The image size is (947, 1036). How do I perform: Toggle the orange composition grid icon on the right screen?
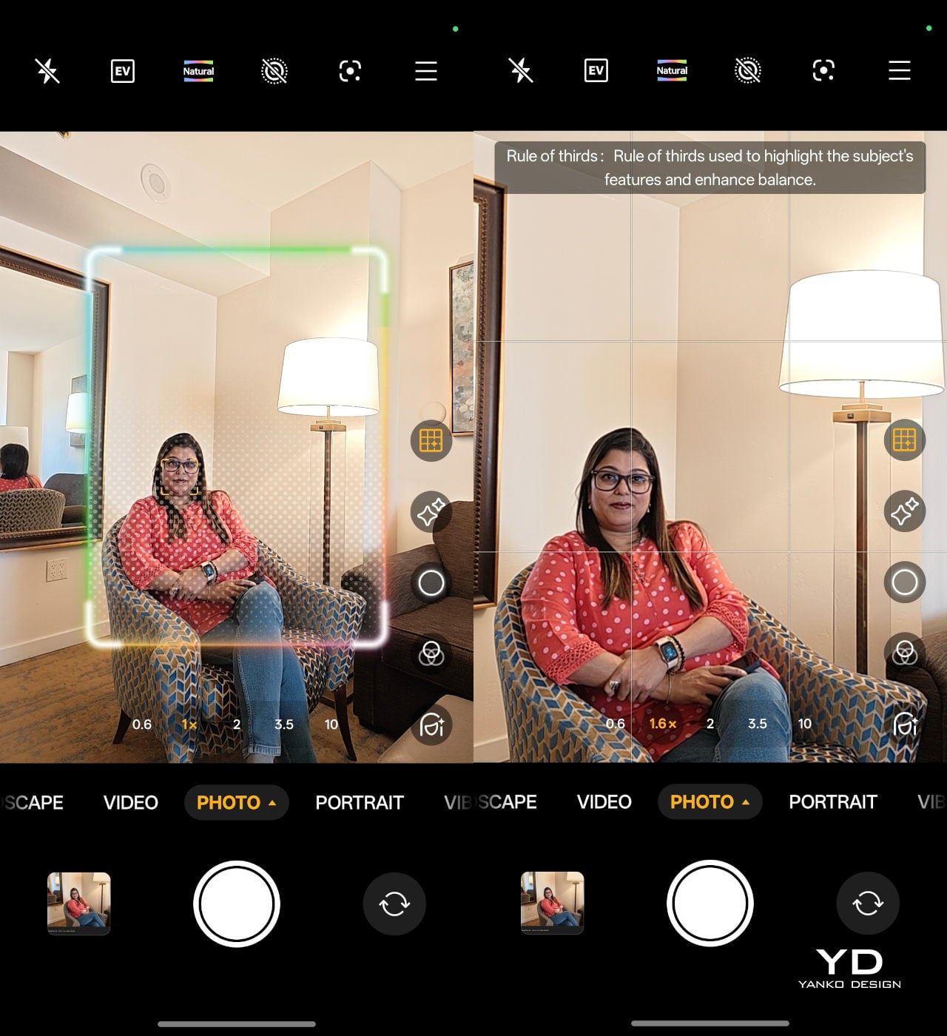(x=904, y=440)
